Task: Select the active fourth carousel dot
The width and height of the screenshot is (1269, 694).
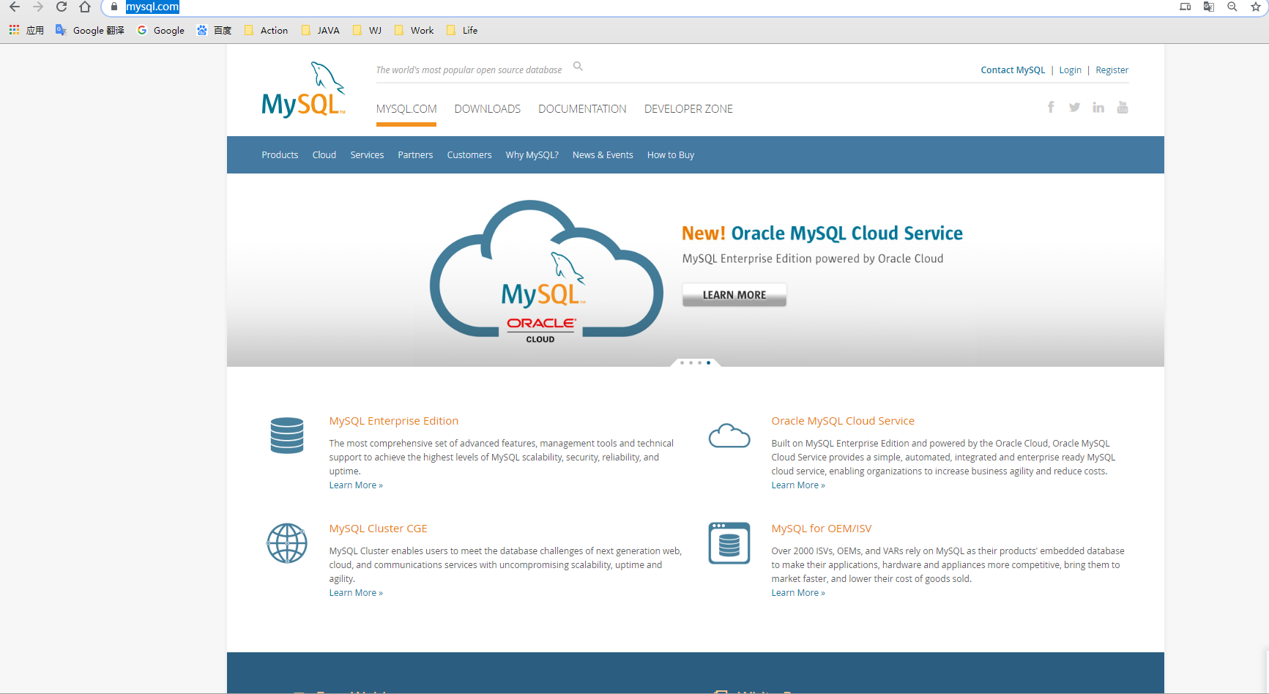Action: [708, 362]
